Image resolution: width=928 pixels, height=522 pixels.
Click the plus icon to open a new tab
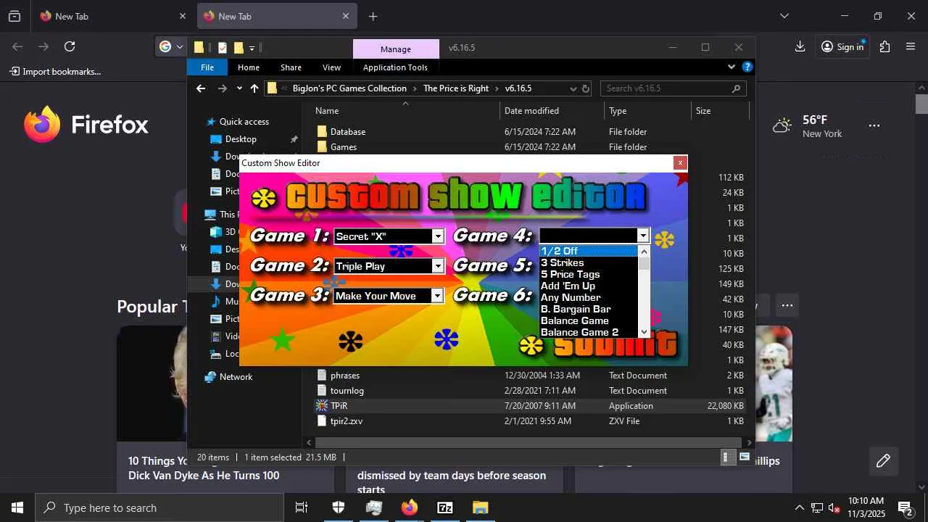[x=373, y=16]
